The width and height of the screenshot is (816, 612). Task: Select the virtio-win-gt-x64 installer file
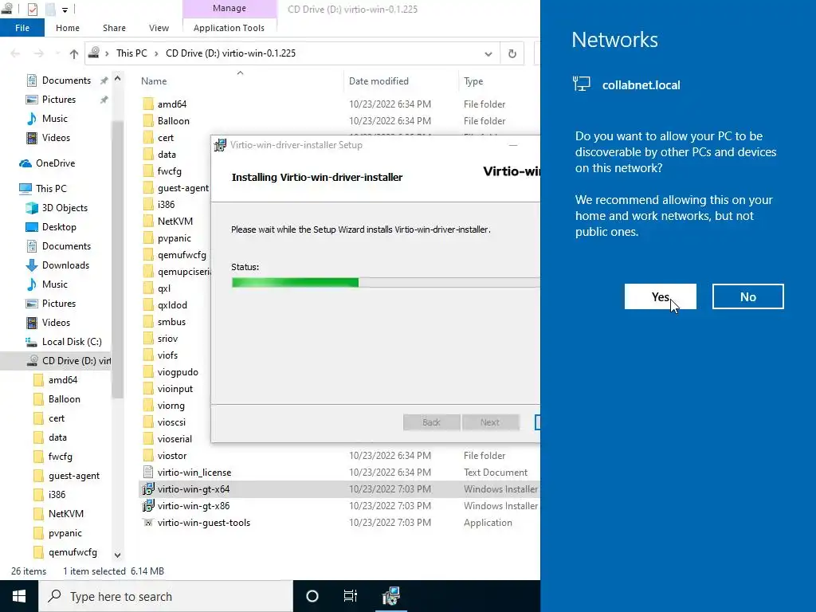[193, 488]
